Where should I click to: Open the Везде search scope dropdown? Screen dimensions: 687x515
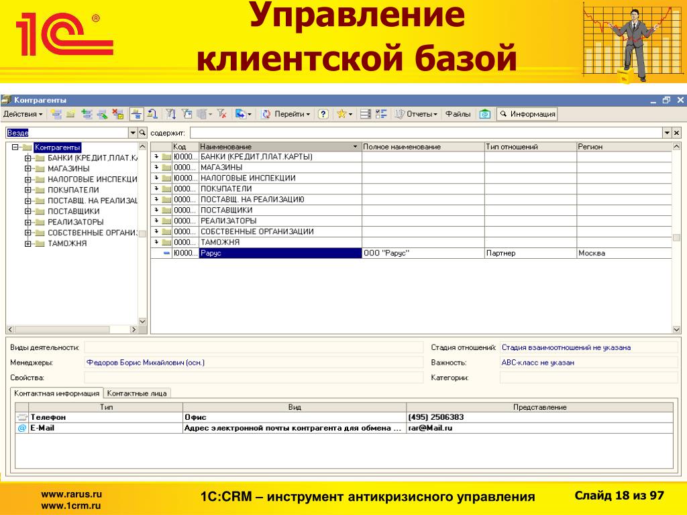[x=133, y=133]
